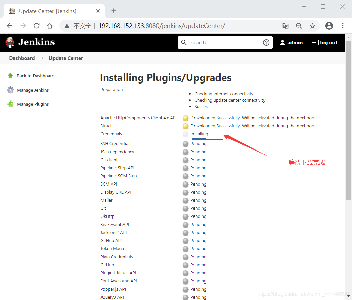This screenshot has height=300, width=352.
Task: Click the 'Plugin Utilities API' text
Action: point(118,273)
